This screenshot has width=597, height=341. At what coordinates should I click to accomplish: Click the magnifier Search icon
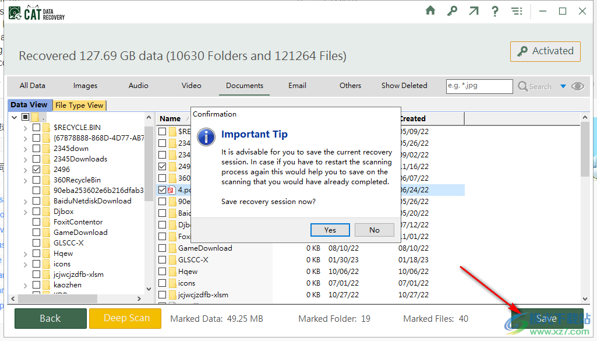(x=523, y=86)
